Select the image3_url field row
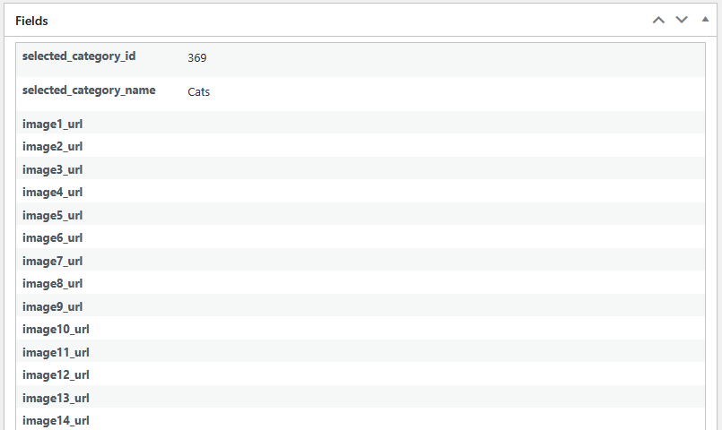The width and height of the screenshot is (722, 430). (53, 169)
